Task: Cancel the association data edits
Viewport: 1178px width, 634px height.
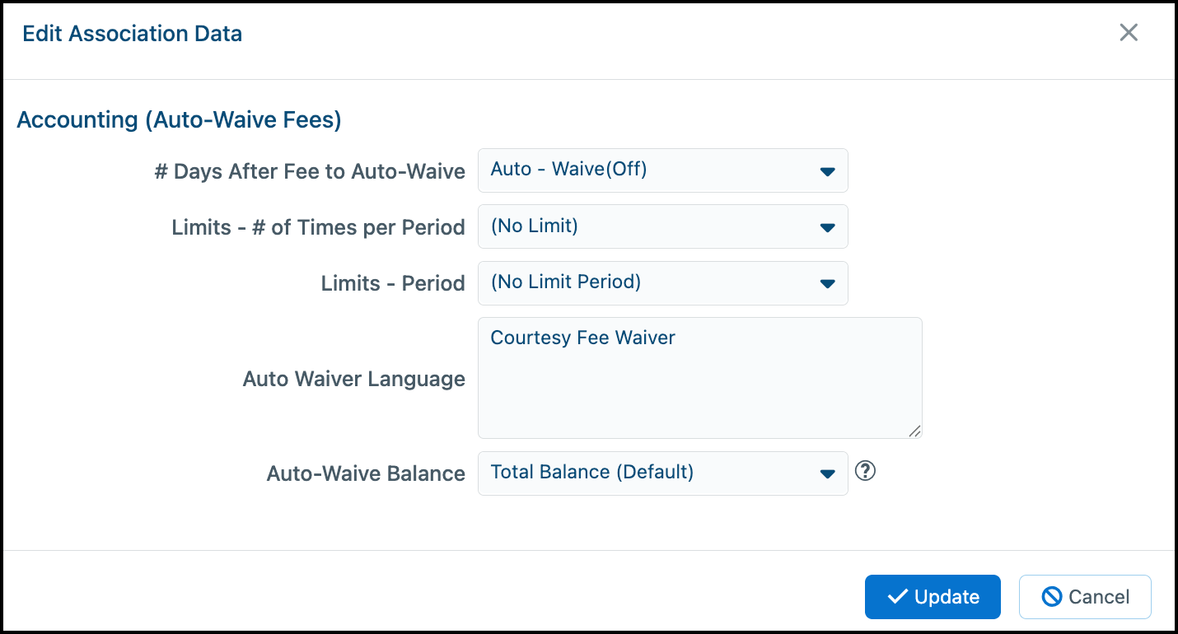Action: coord(1085,597)
